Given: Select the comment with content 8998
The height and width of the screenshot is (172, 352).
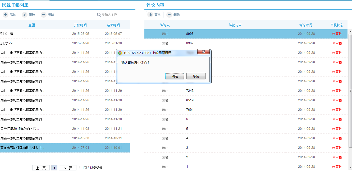Looking at the screenshot, I should (x=246, y=34).
